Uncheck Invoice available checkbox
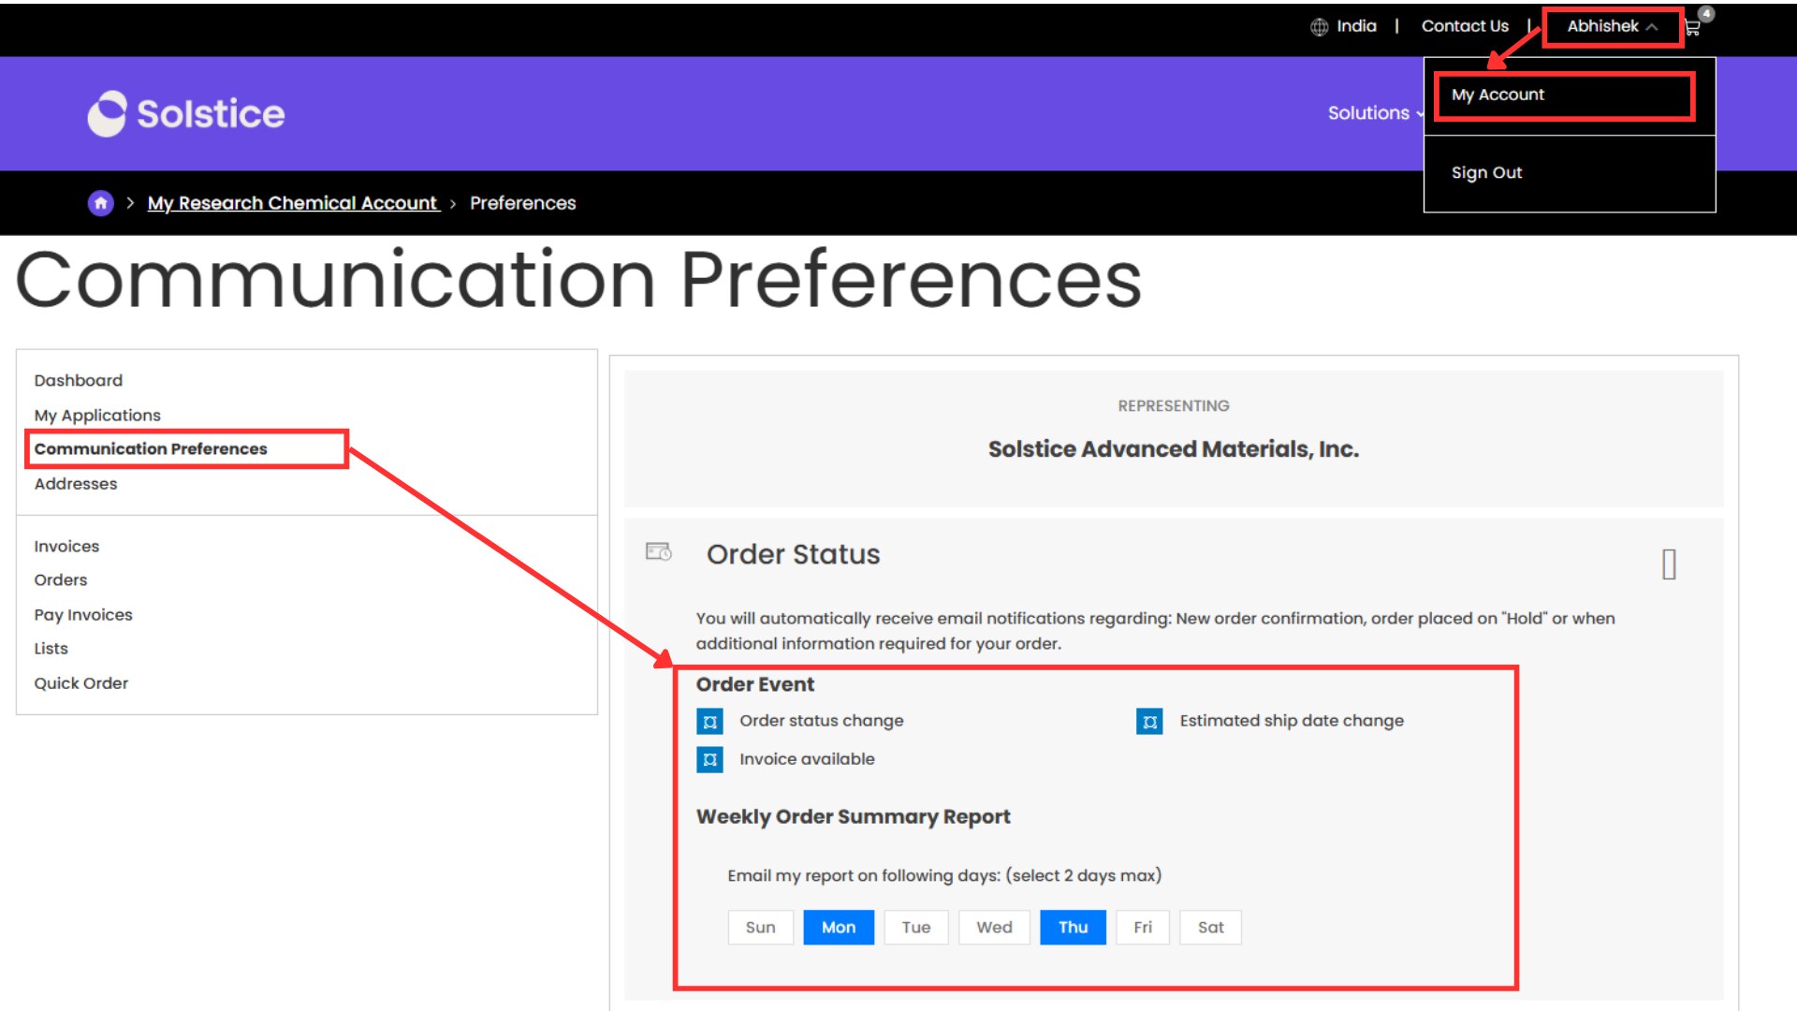The width and height of the screenshot is (1797, 1011). click(710, 759)
